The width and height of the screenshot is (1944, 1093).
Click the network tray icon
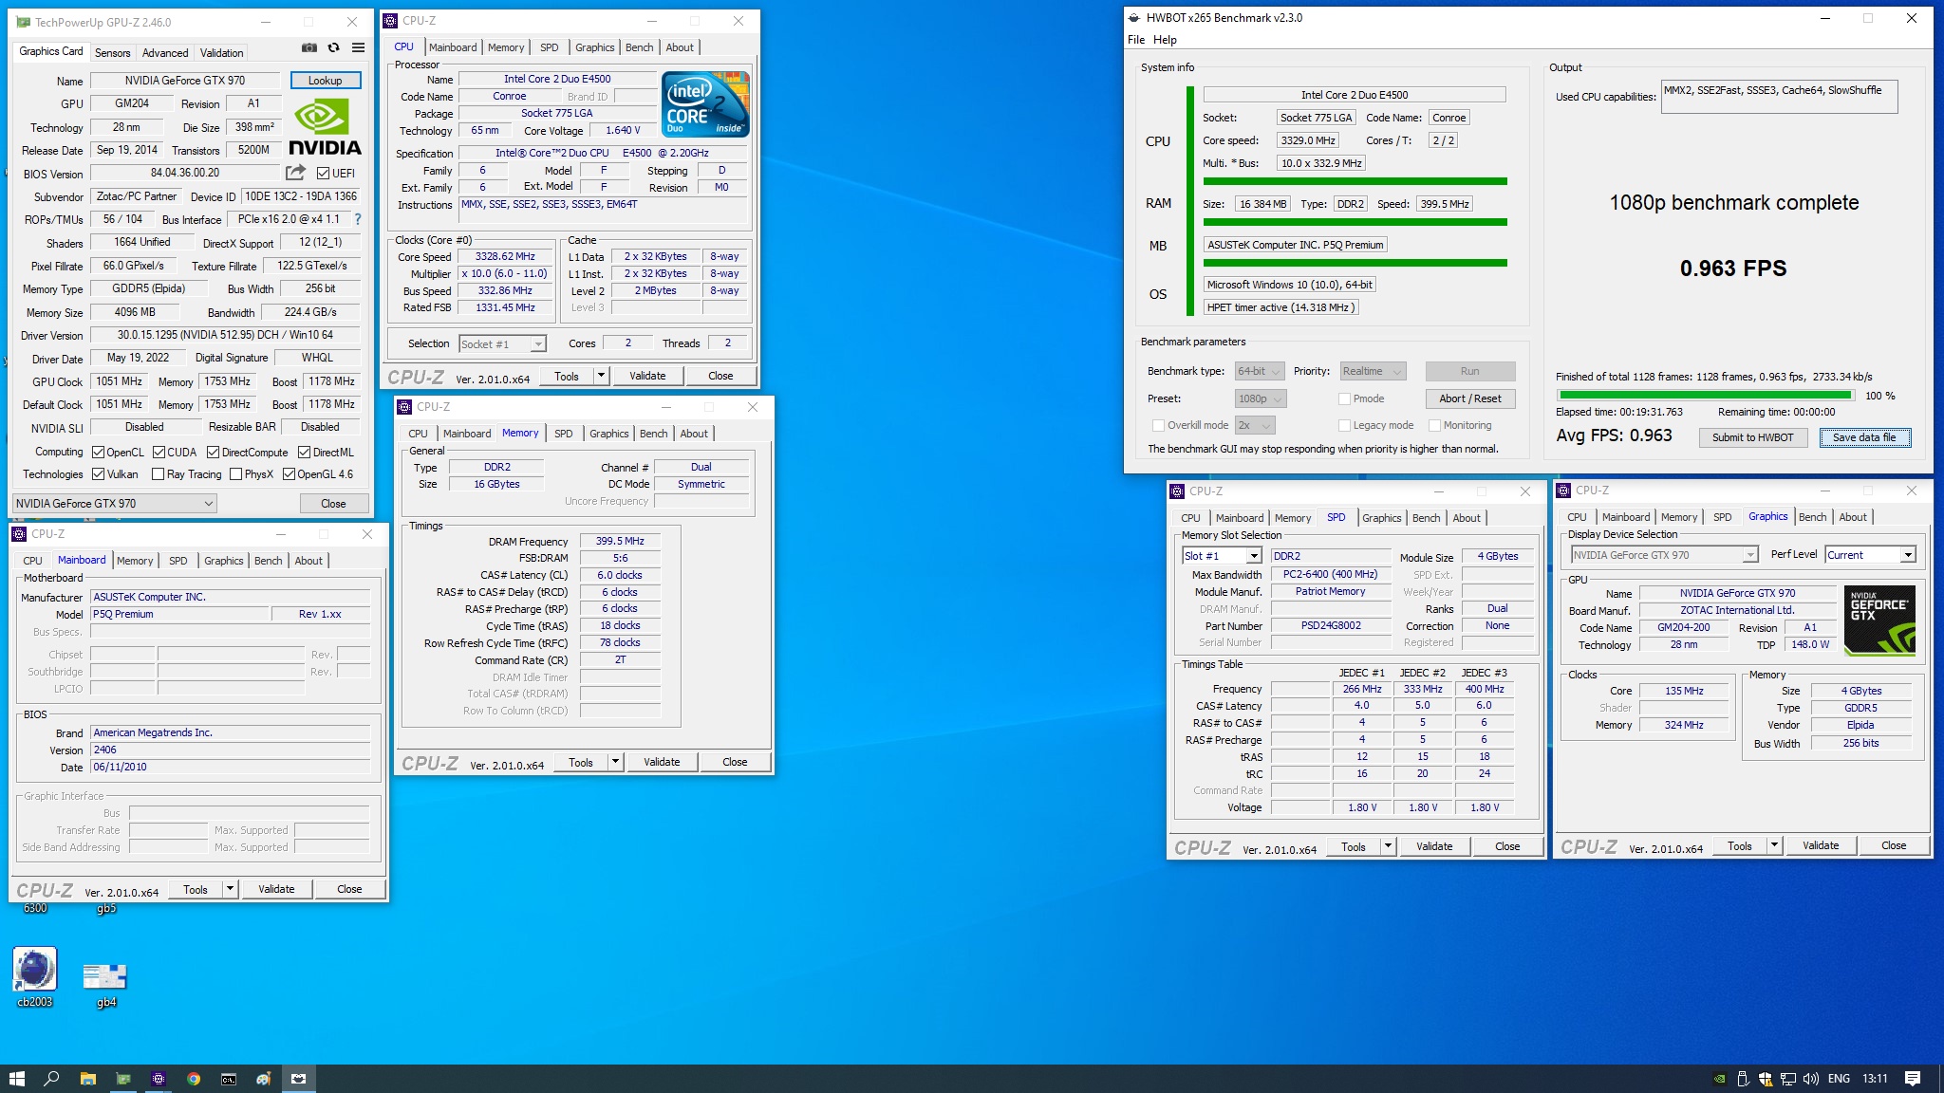point(1788,1079)
